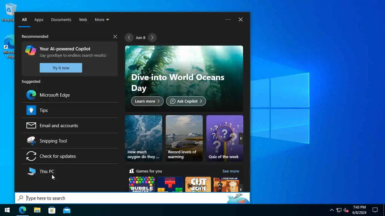Click the Check for updates suggestion
This screenshot has width=385, height=216.
(x=69, y=156)
